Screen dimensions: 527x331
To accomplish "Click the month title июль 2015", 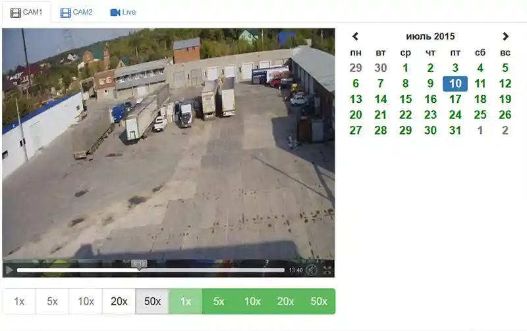I will click(x=430, y=36).
